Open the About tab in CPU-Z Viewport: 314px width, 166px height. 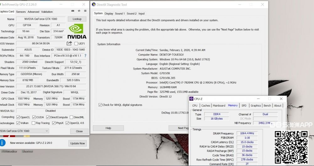pyautogui.click(x=278, y=106)
